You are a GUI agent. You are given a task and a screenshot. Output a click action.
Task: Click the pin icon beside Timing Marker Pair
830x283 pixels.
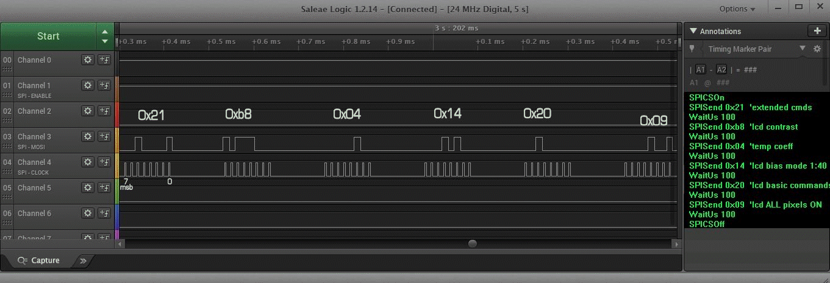click(x=692, y=49)
